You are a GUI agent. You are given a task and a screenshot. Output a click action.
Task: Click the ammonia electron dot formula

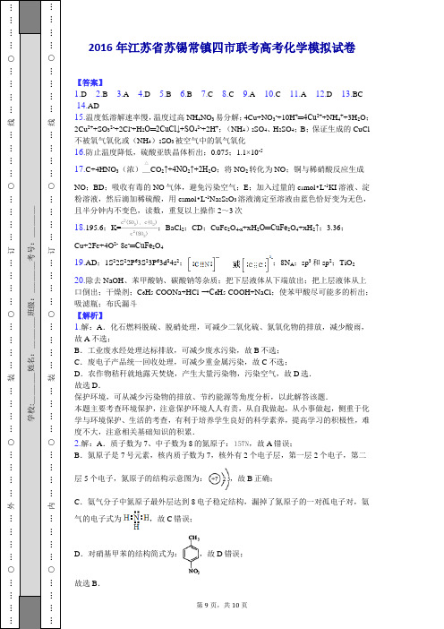coord(137,521)
